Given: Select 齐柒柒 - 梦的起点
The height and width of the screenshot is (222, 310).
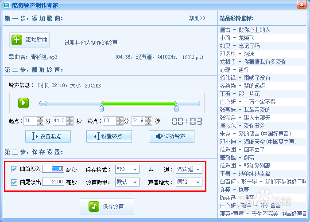Looking at the screenshot, I should click(262, 86).
